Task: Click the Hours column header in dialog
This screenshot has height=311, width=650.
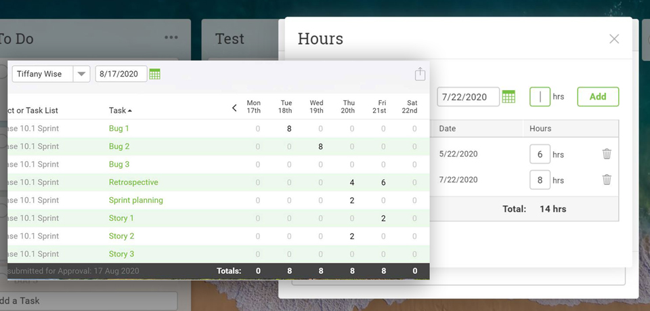Action: click(540, 129)
